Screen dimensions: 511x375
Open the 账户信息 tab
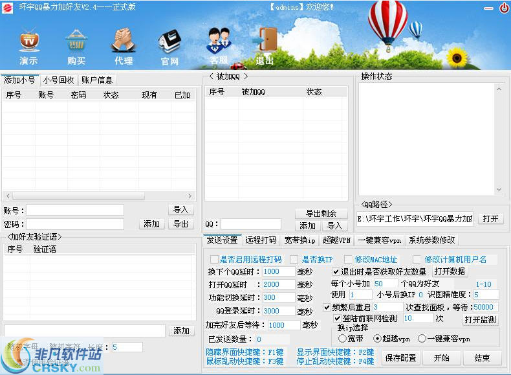pos(97,80)
